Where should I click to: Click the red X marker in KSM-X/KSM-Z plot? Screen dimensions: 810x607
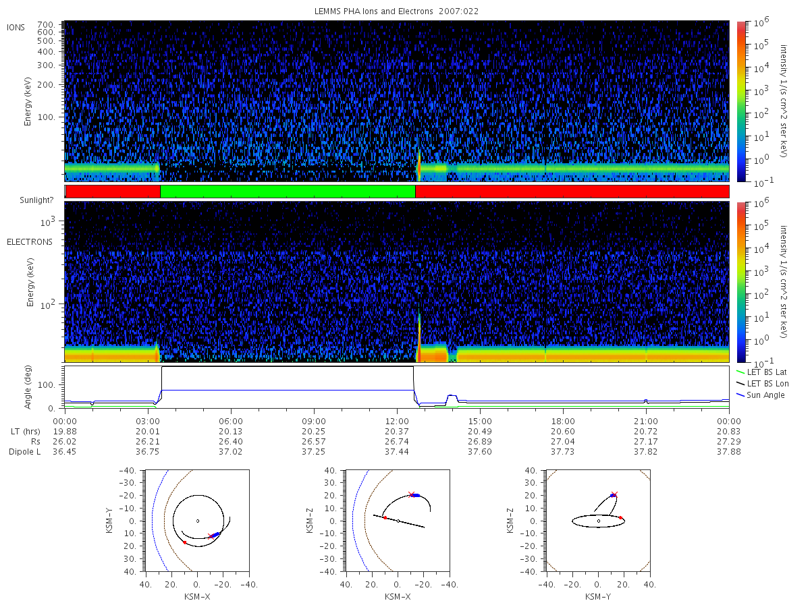410,494
